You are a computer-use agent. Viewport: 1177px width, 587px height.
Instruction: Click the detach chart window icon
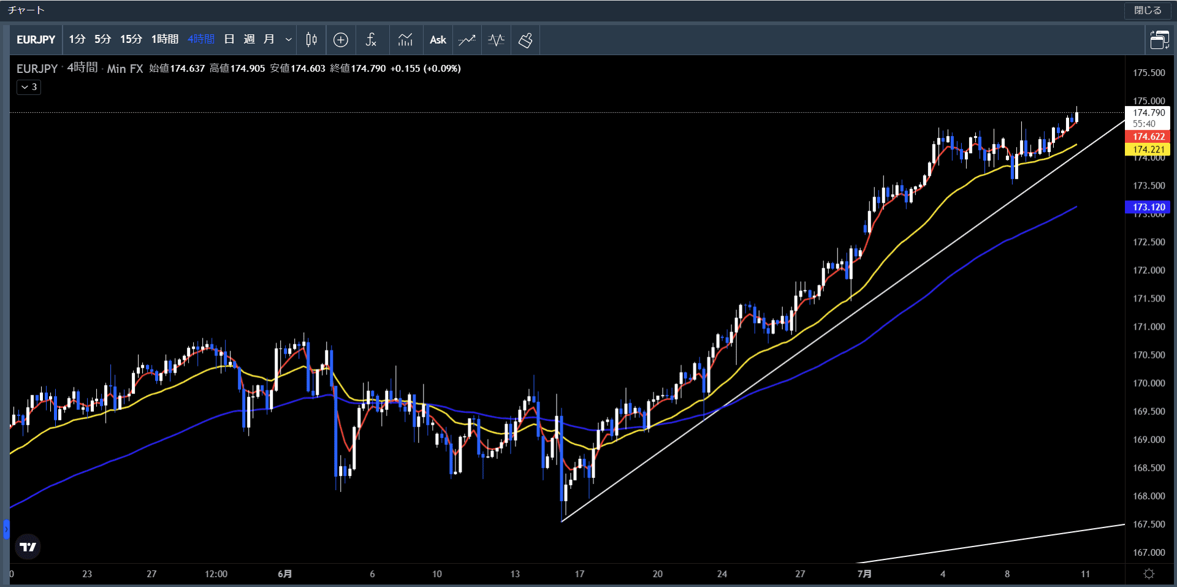pos(1159,40)
